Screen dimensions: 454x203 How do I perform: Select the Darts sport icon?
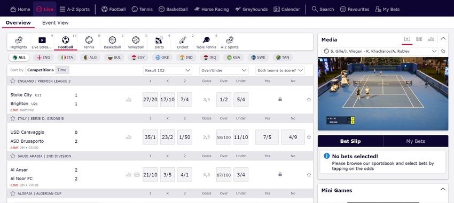click(159, 42)
